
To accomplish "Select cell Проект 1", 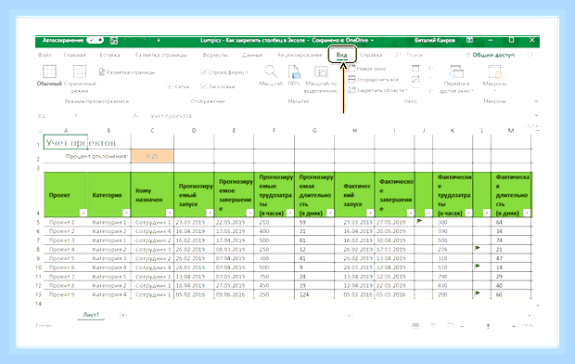I will tap(65, 222).
